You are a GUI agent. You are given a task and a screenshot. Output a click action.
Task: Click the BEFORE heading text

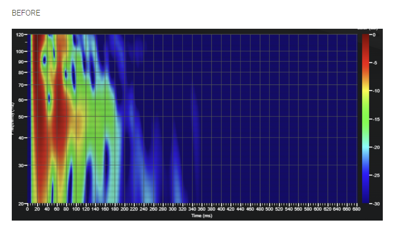click(x=26, y=13)
